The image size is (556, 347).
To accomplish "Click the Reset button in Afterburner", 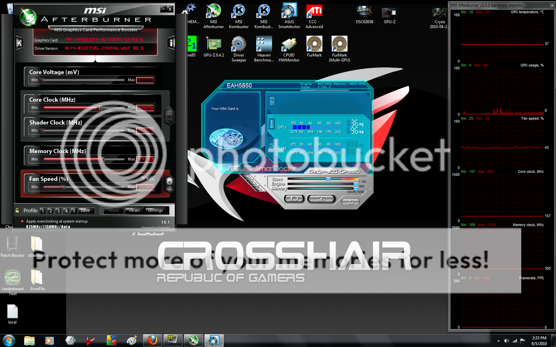I will click(x=134, y=210).
